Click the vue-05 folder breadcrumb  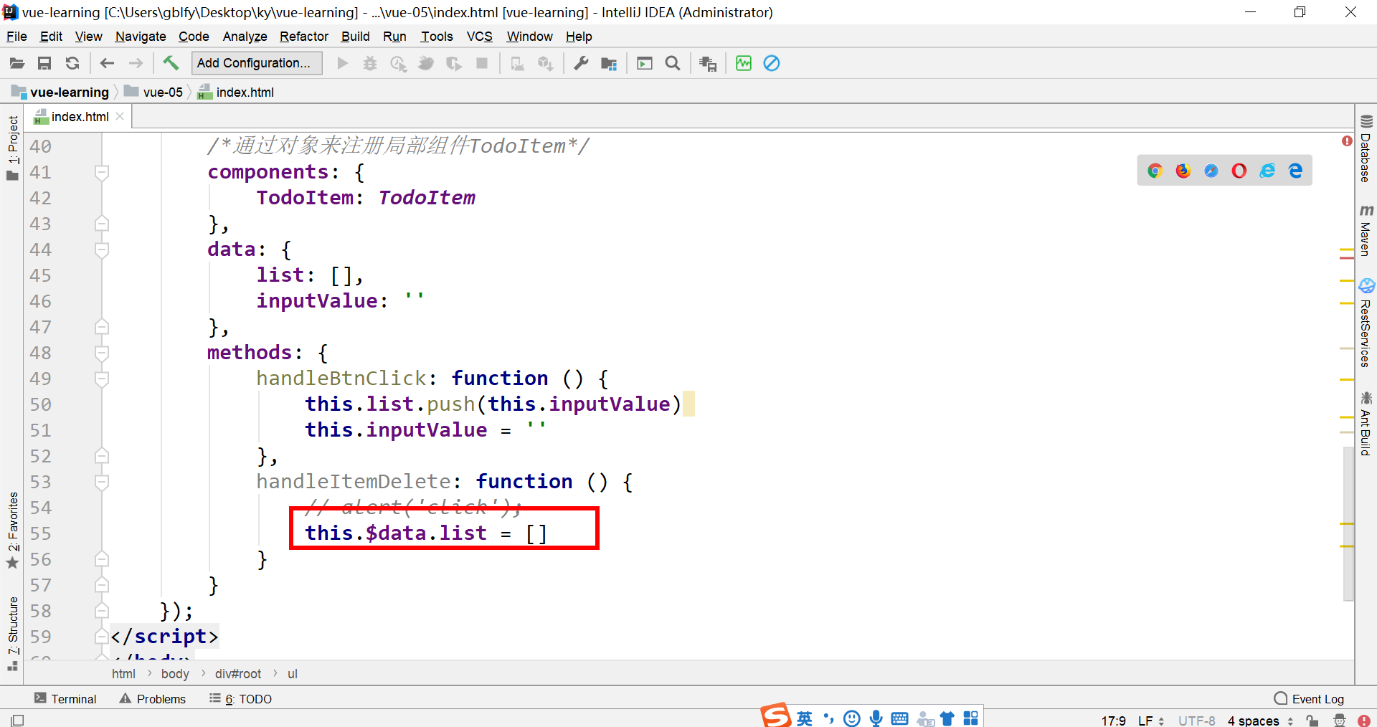155,92
